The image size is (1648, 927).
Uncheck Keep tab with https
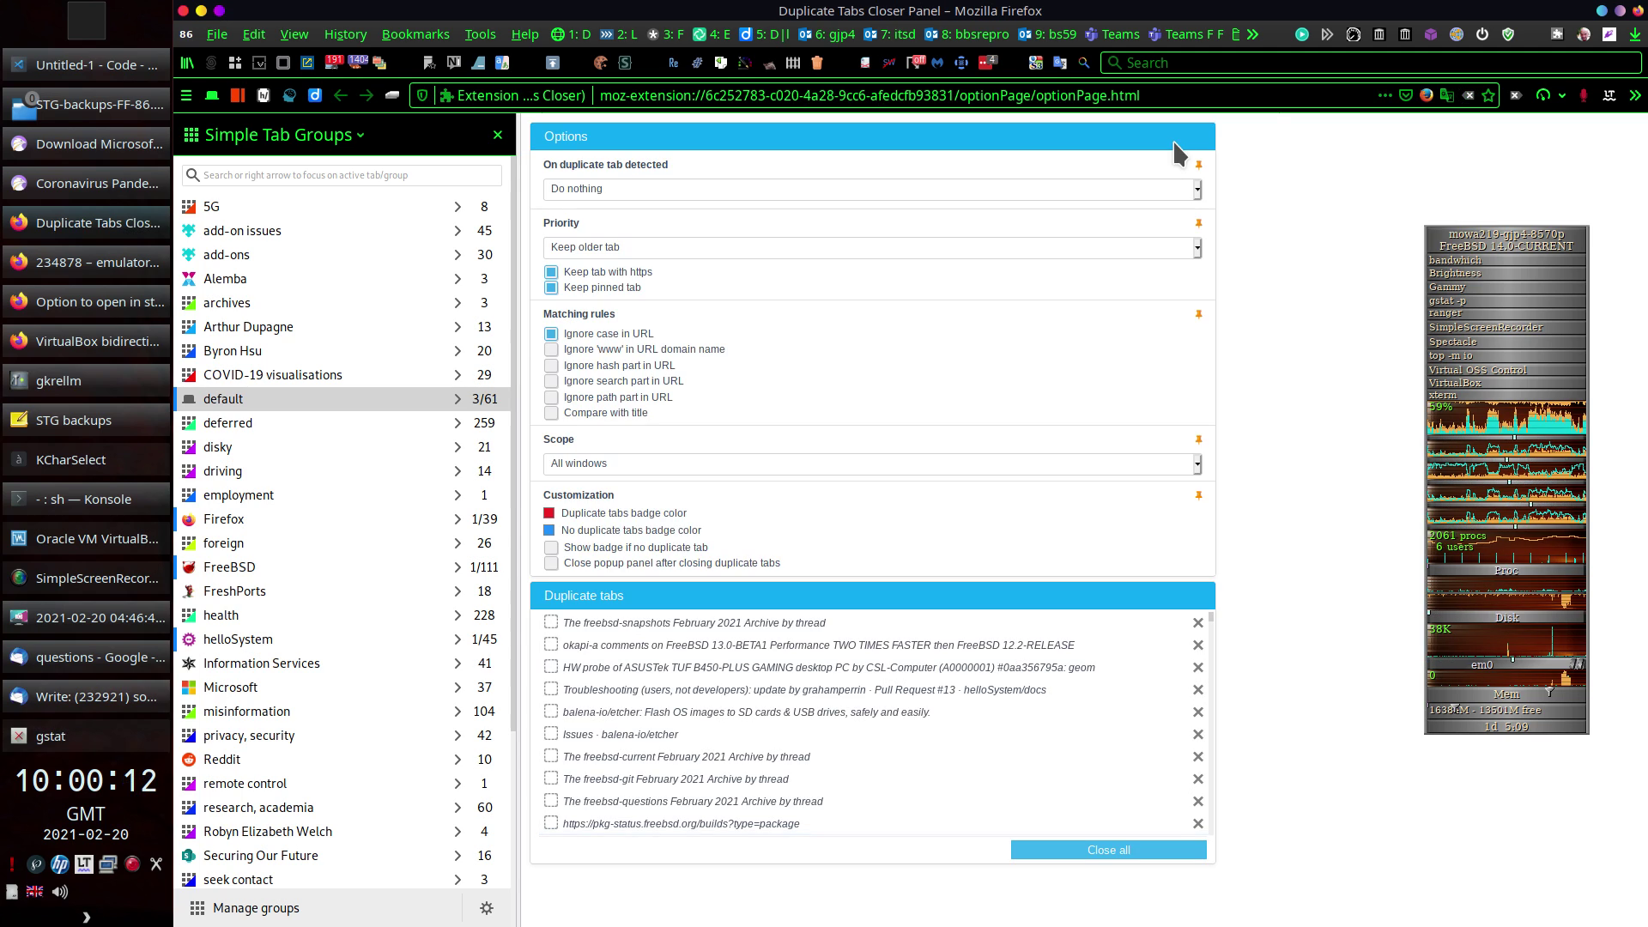click(551, 272)
